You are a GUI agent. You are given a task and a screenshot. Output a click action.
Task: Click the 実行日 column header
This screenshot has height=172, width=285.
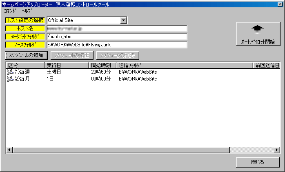(x=66, y=65)
